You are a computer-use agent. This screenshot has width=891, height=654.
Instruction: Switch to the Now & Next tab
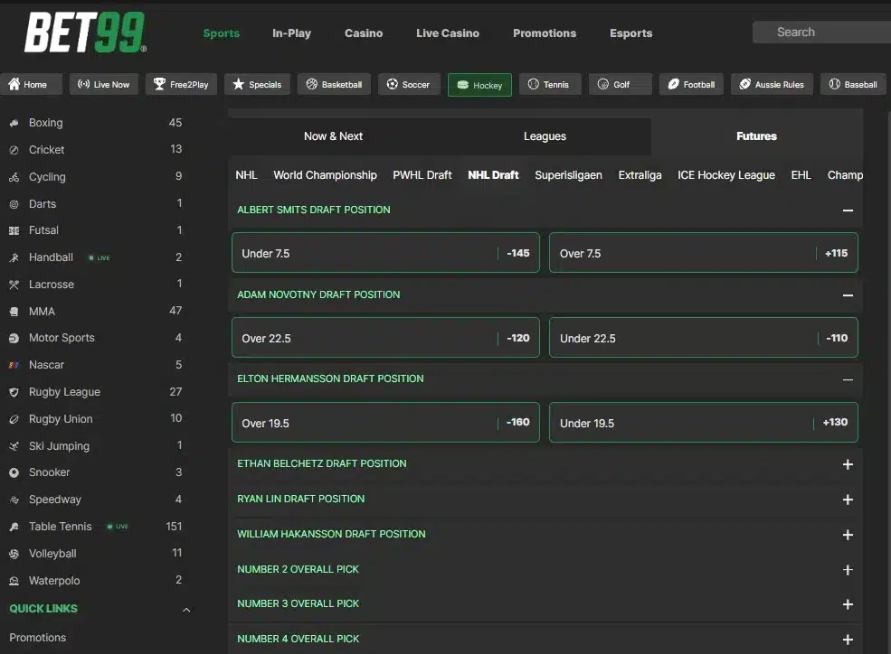(333, 136)
